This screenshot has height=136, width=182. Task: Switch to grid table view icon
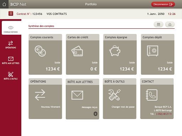(x=159, y=24)
